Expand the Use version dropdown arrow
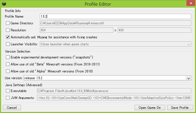196x113 pixels. [x=189, y=78]
